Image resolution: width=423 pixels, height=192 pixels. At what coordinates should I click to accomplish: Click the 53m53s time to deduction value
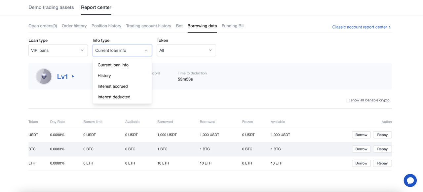pyautogui.click(x=185, y=79)
